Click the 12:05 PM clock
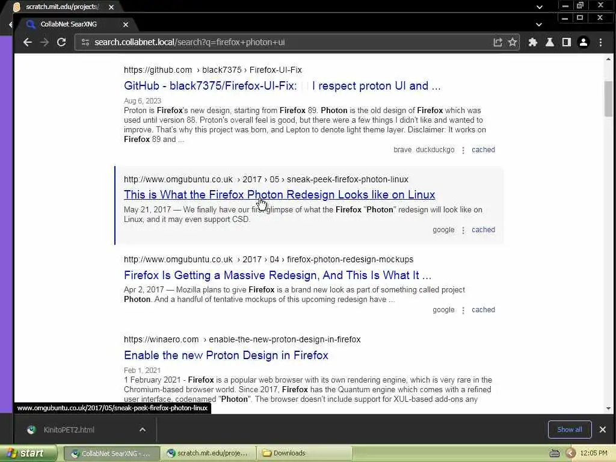The width and height of the screenshot is (616, 462). pos(593,454)
